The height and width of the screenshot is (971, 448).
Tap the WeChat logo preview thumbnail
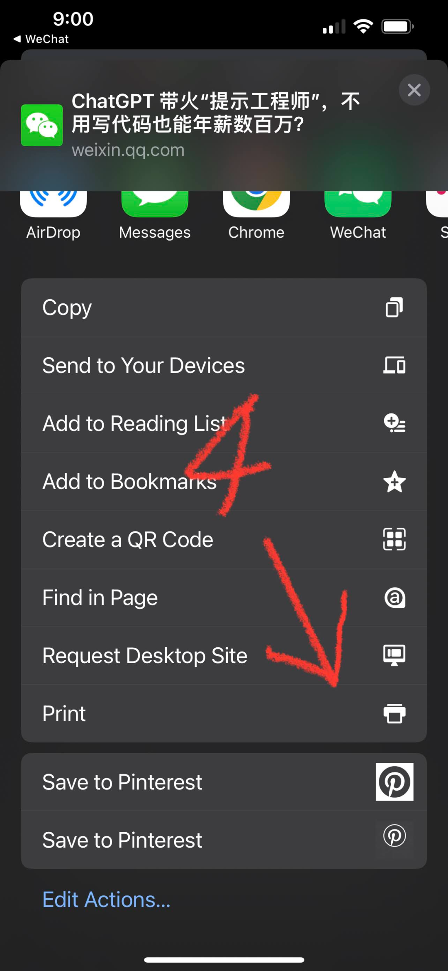tap(42, 125)
